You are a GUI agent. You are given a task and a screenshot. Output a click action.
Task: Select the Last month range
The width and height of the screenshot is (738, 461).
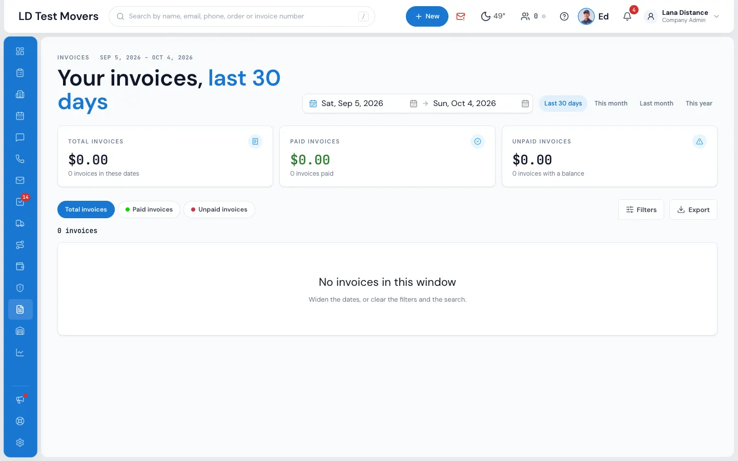pyautogui.click(x=657, y=103)
